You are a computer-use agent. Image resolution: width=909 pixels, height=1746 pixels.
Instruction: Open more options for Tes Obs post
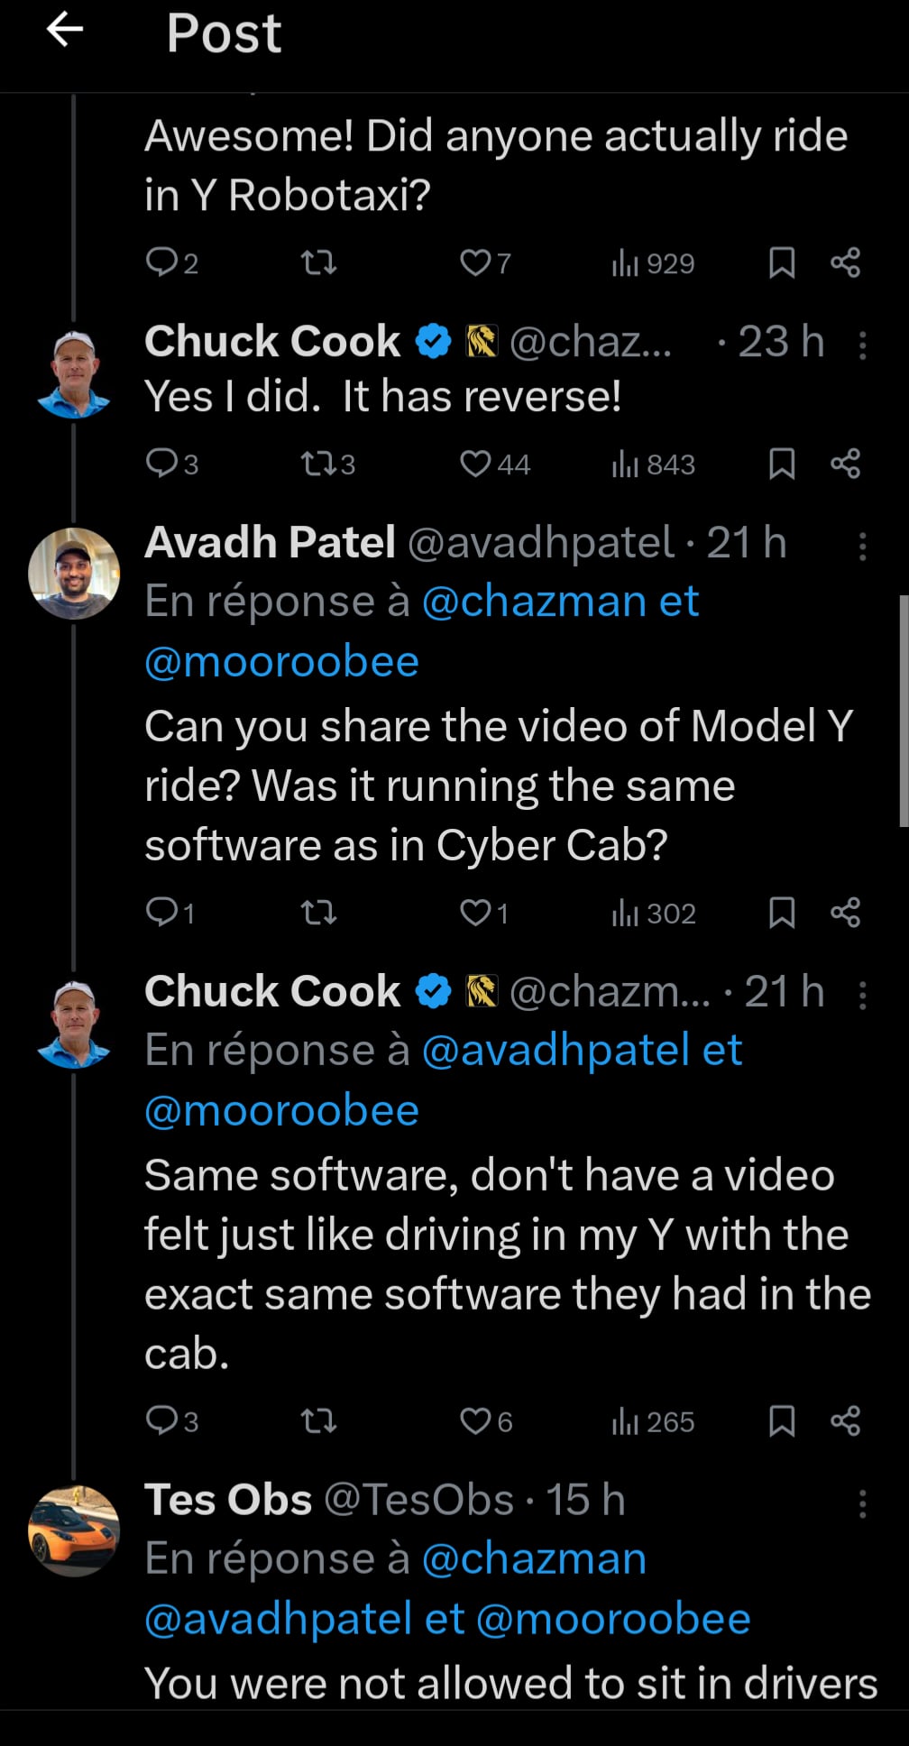(862, 1503)
